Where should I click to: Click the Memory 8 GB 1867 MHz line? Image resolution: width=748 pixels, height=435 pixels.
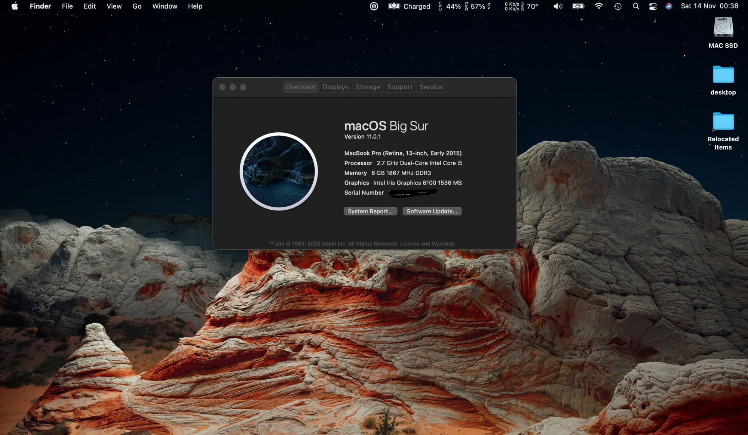click(387, 173)
